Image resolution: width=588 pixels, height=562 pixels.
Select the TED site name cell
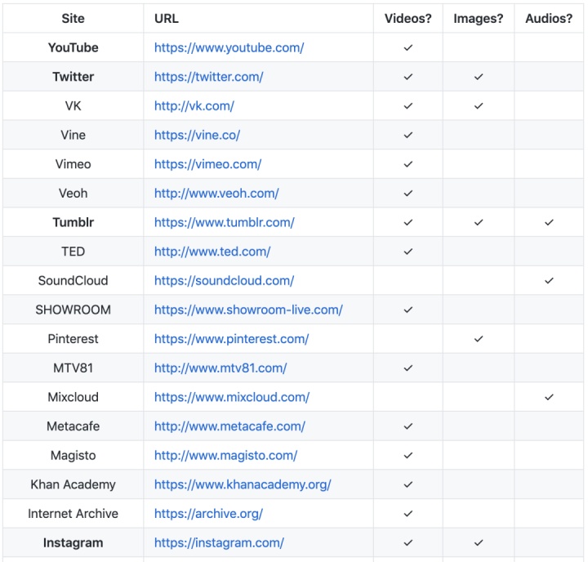pyautogui.click(x=73, y=252)
